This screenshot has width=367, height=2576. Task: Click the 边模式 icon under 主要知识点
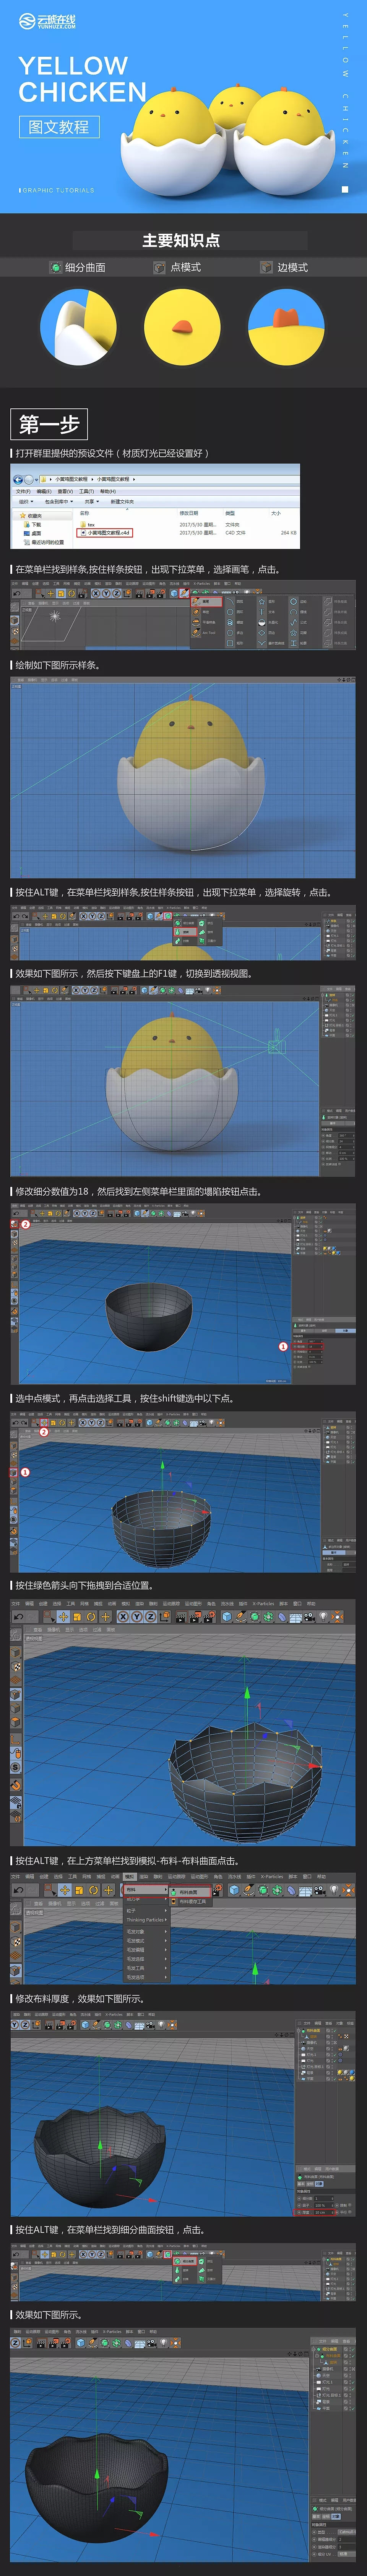pos(266,267)
